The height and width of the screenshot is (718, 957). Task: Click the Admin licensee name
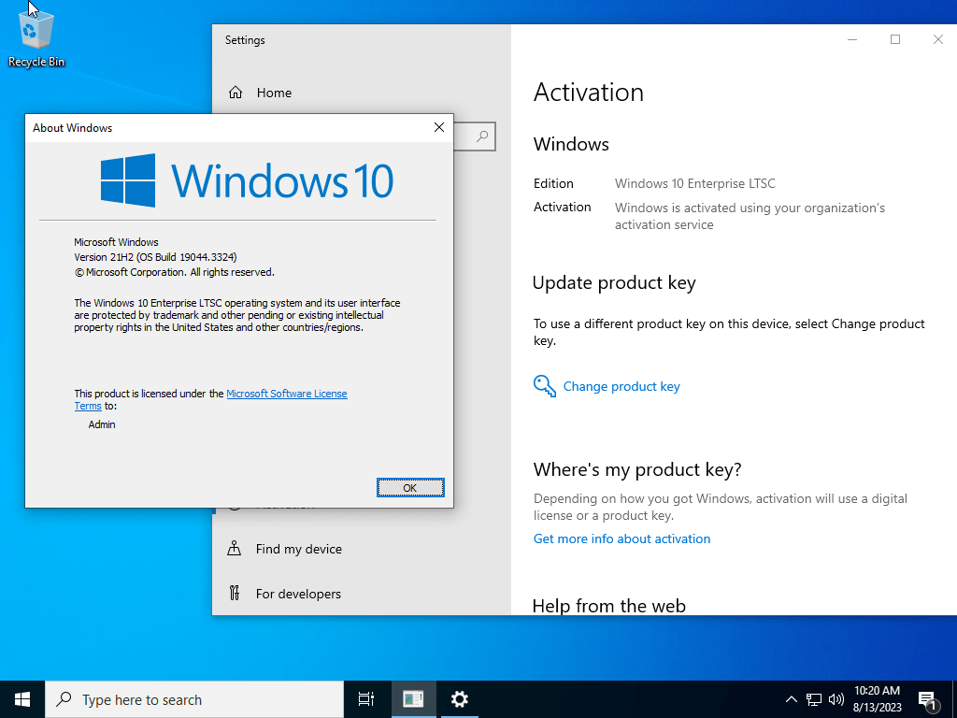(x=102, y=424)
